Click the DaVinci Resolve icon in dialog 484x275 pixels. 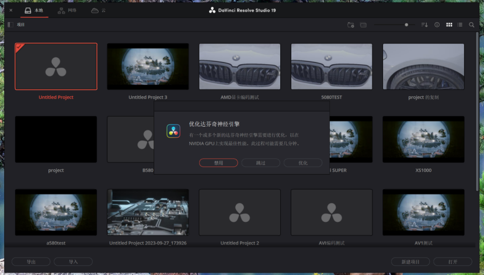coord(173,131)
